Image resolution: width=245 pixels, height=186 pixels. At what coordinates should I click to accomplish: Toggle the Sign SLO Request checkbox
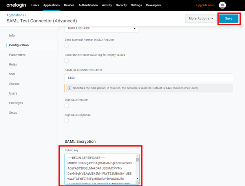(x=66, y=106)
